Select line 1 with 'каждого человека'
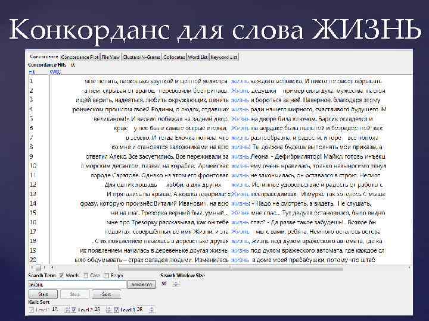 pyautogui.click(x=220, y=81)
